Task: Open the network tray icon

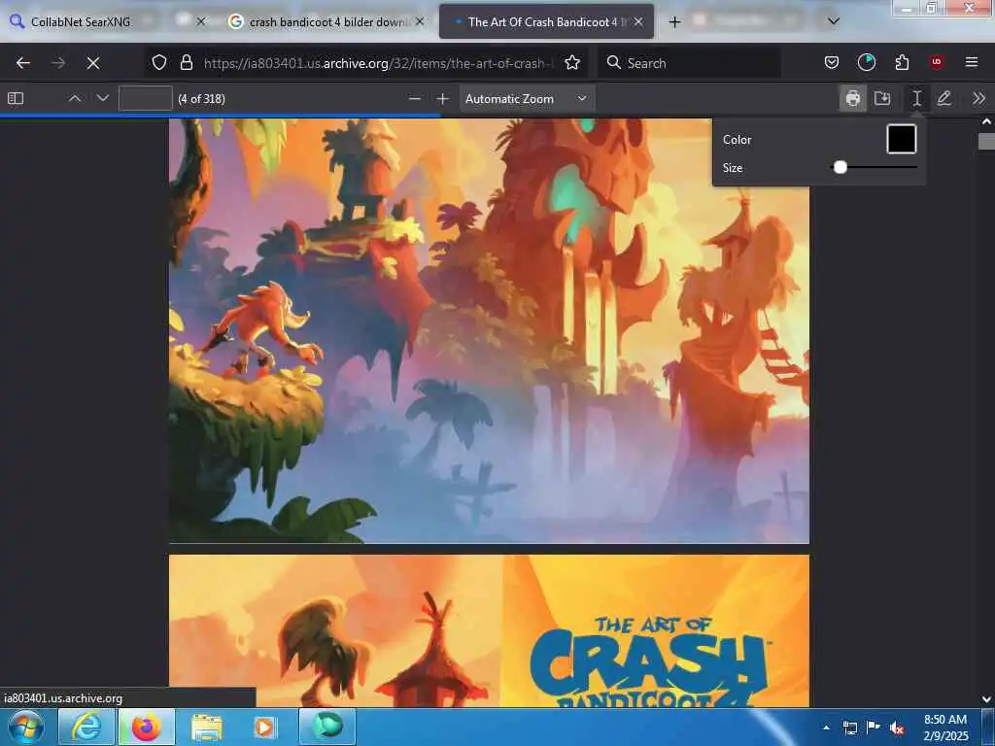Action: click(x=850, y=728)
